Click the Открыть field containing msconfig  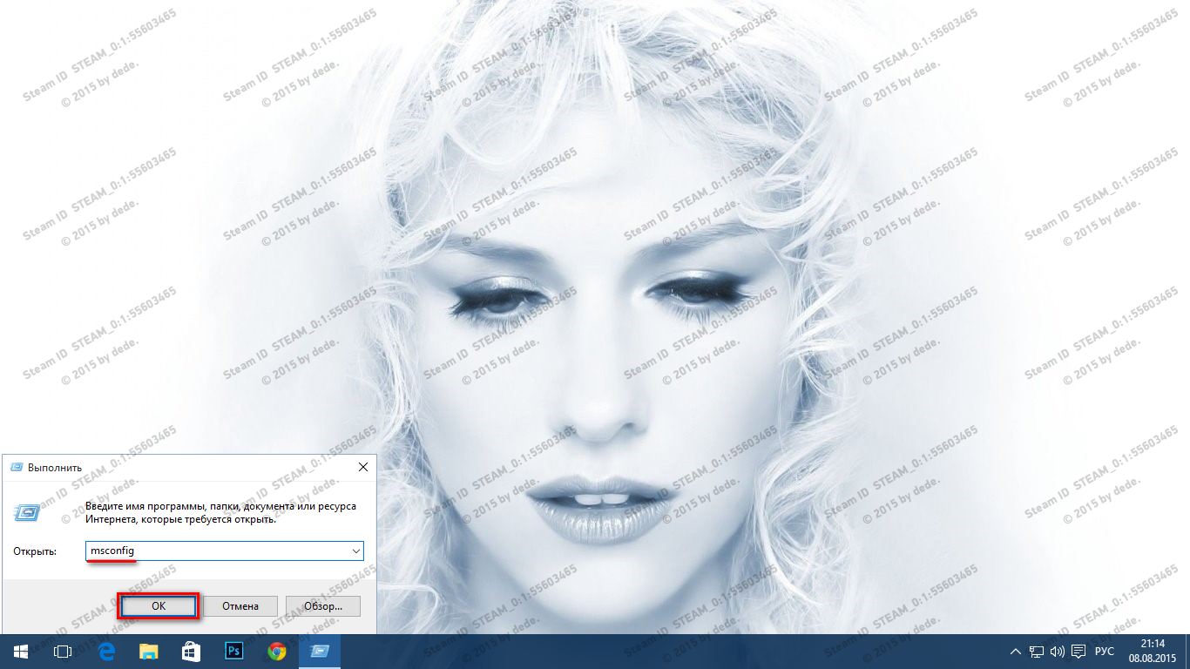pyautogui.click(x=224, y=551)
